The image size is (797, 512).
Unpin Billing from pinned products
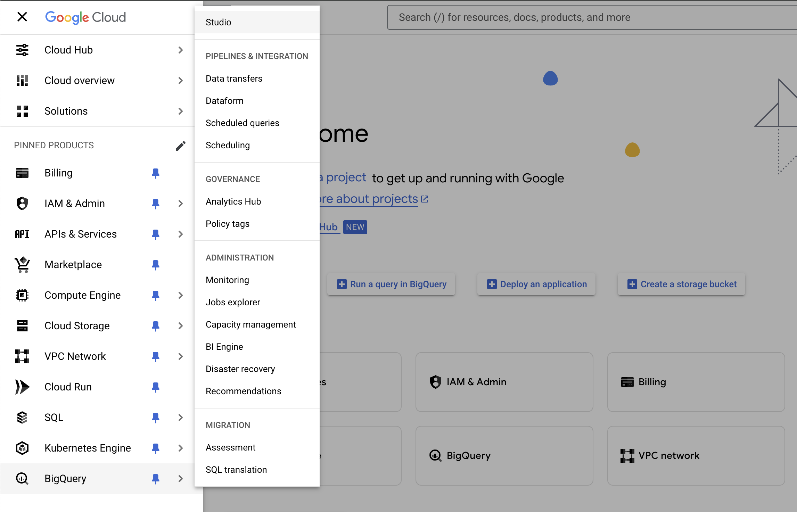tap(156, 173)
